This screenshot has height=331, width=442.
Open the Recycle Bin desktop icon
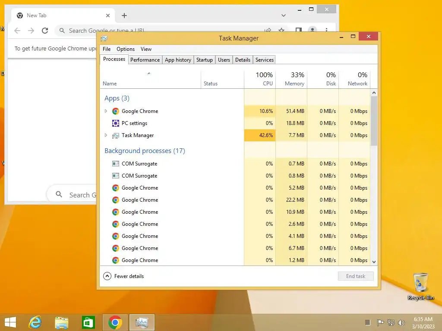coord(420,286)
